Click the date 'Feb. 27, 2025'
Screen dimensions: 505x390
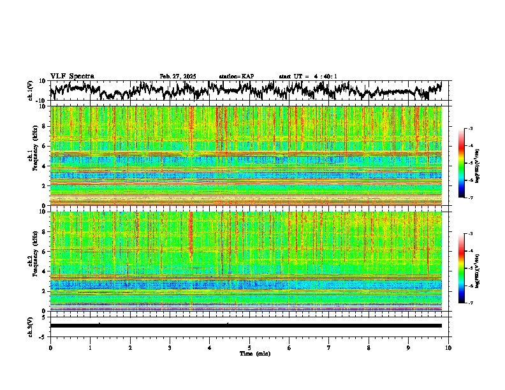pos(178,76)
